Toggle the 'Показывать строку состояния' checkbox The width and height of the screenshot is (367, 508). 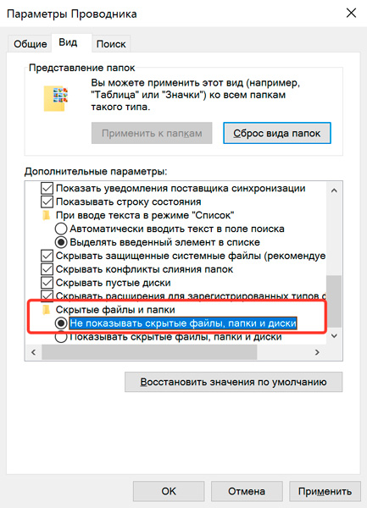47,202
